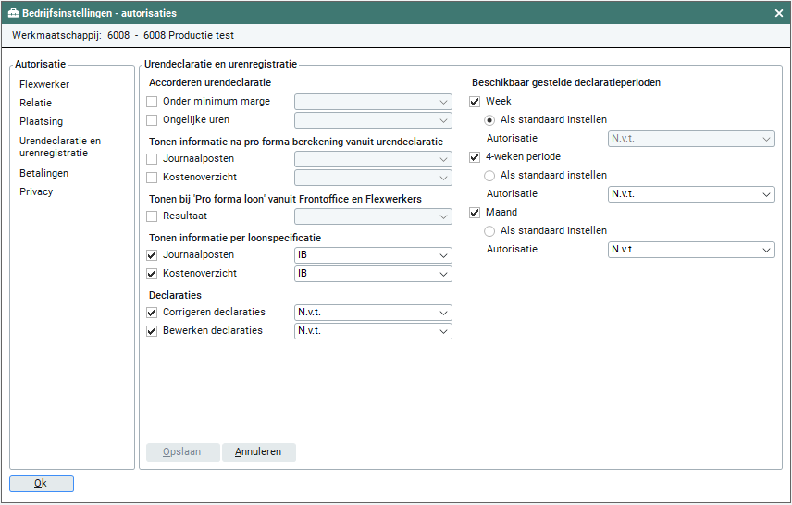The width and height of the screenshot is (792, 505).
Task: Select Als standaard instellen under Maand
Action: (x=490, y=231)
